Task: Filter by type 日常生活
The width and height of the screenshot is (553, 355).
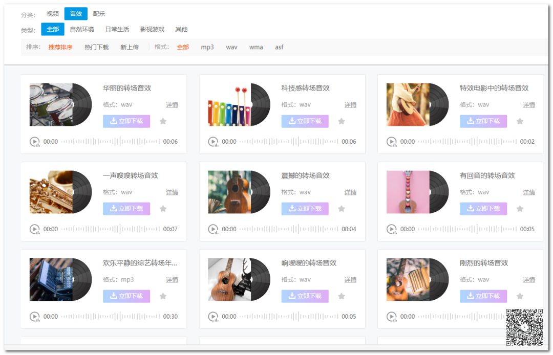Action: pyautogui.click(x=117, y=29)
